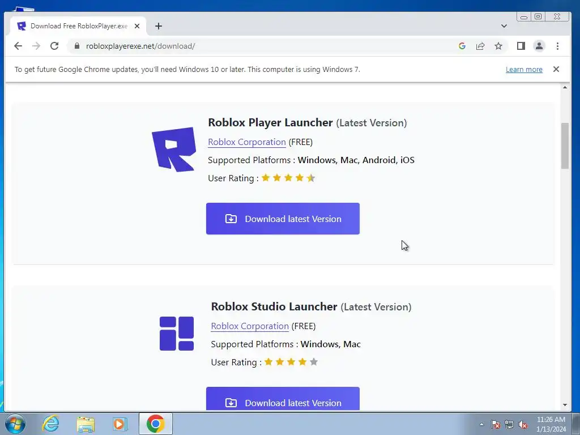Click 'Windows, Mac, Android, iOS' platforms text

[x=356, y=160]
